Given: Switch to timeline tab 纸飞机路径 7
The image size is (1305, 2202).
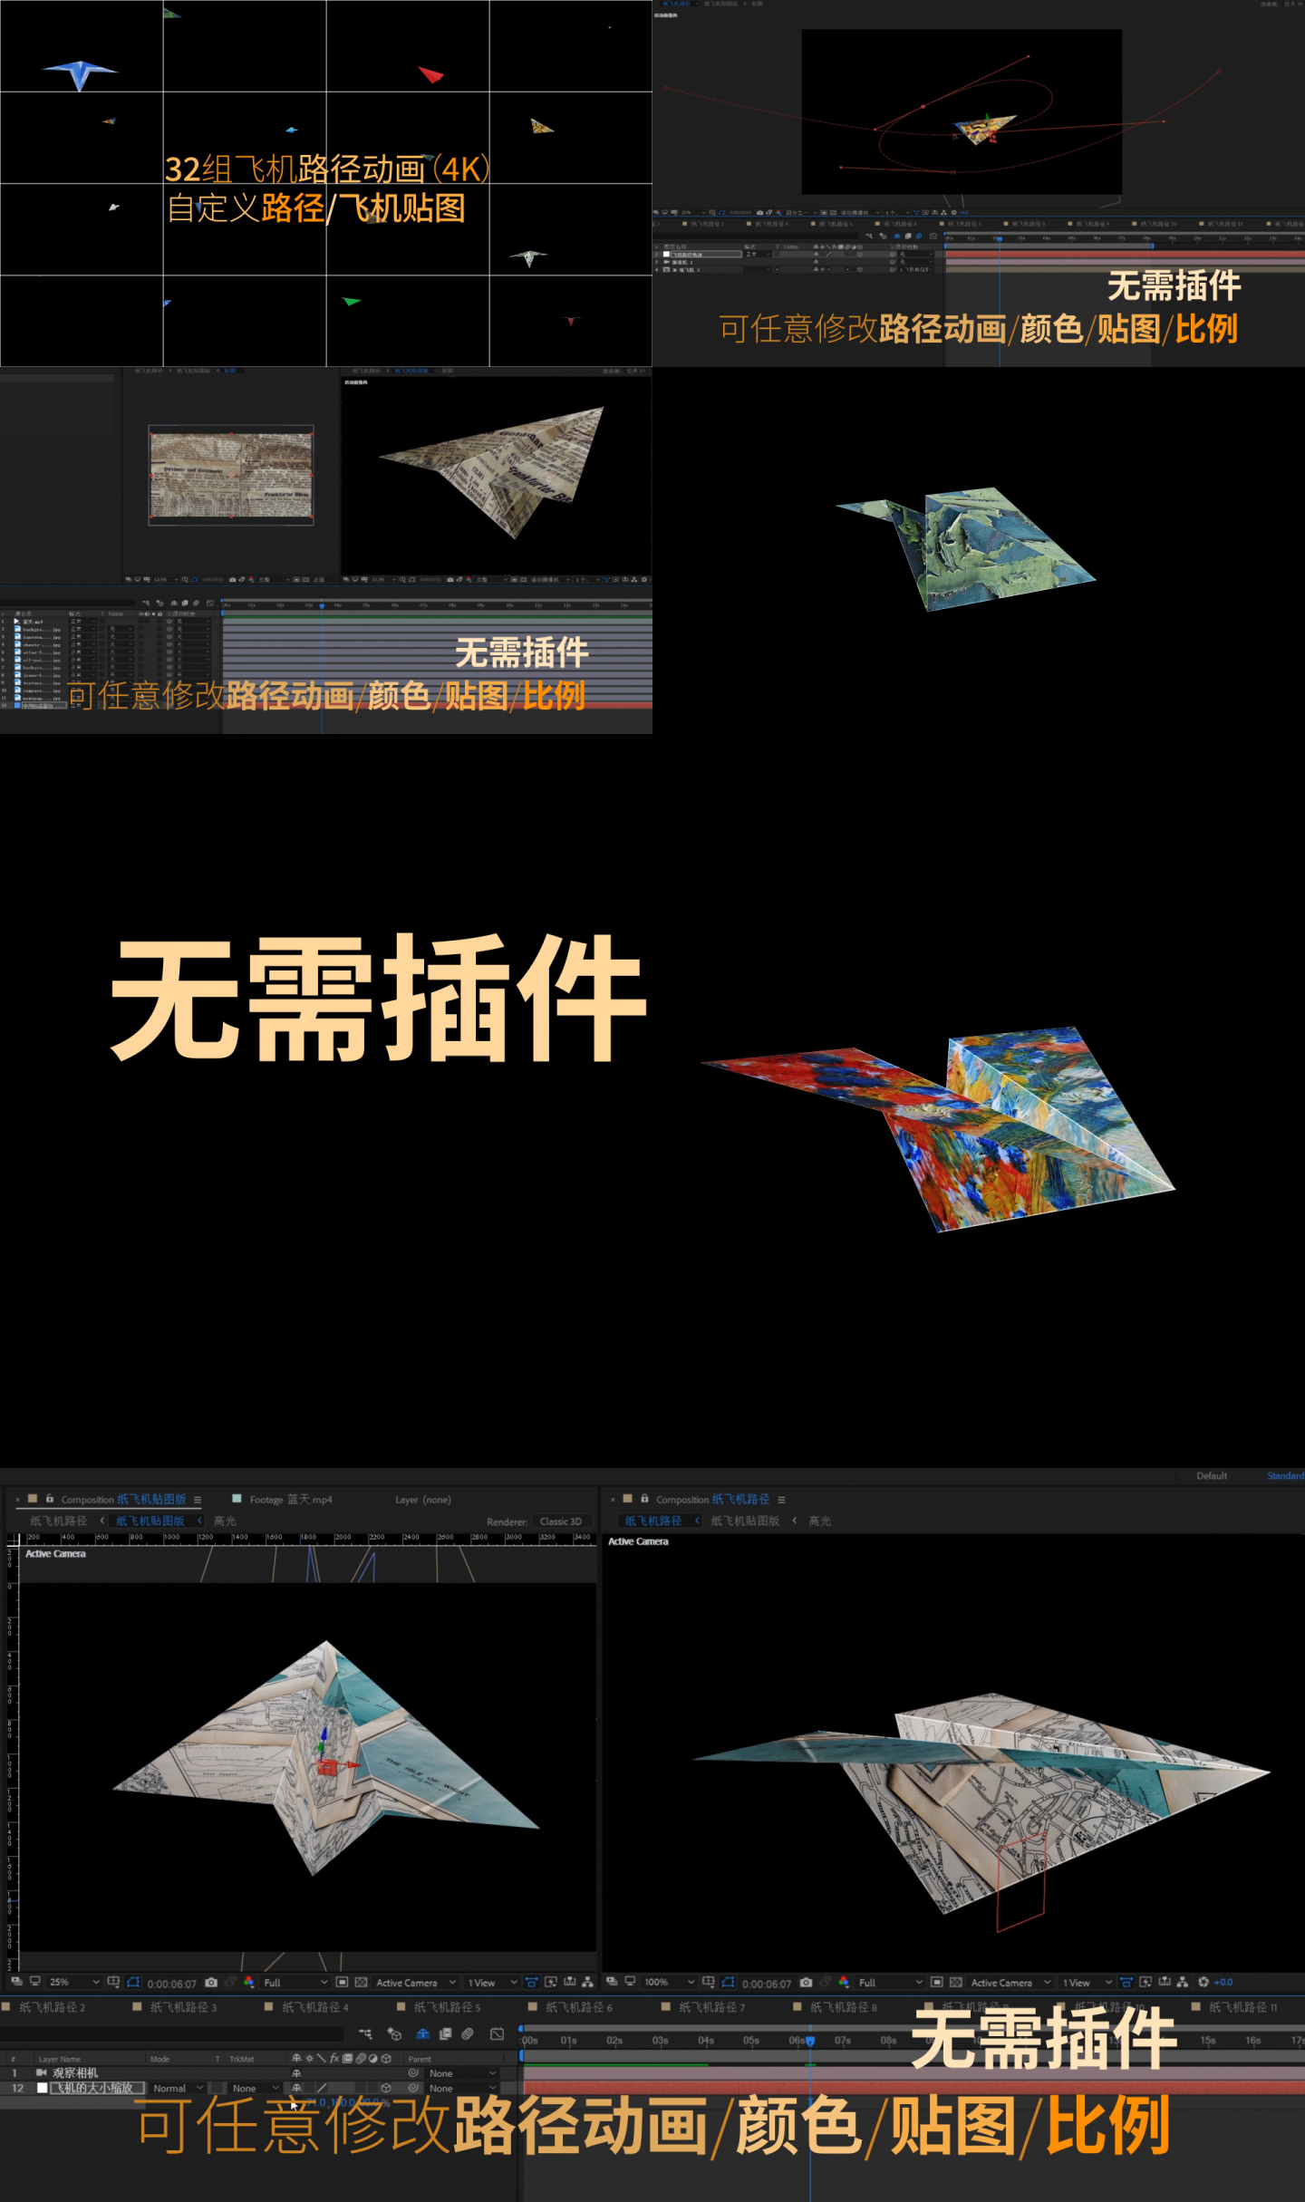Looking at the screenshot, I should (711, 2007).
